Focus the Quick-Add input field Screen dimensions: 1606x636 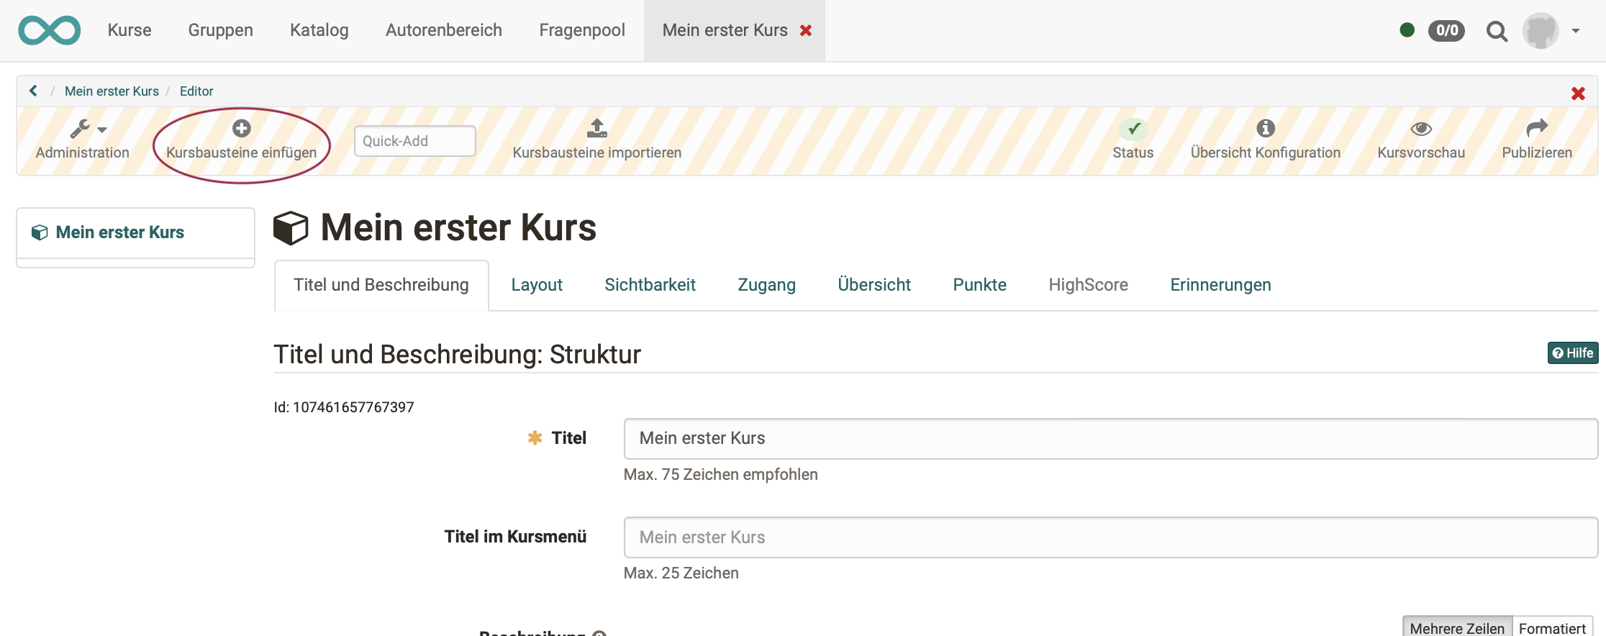coord(414,141)
